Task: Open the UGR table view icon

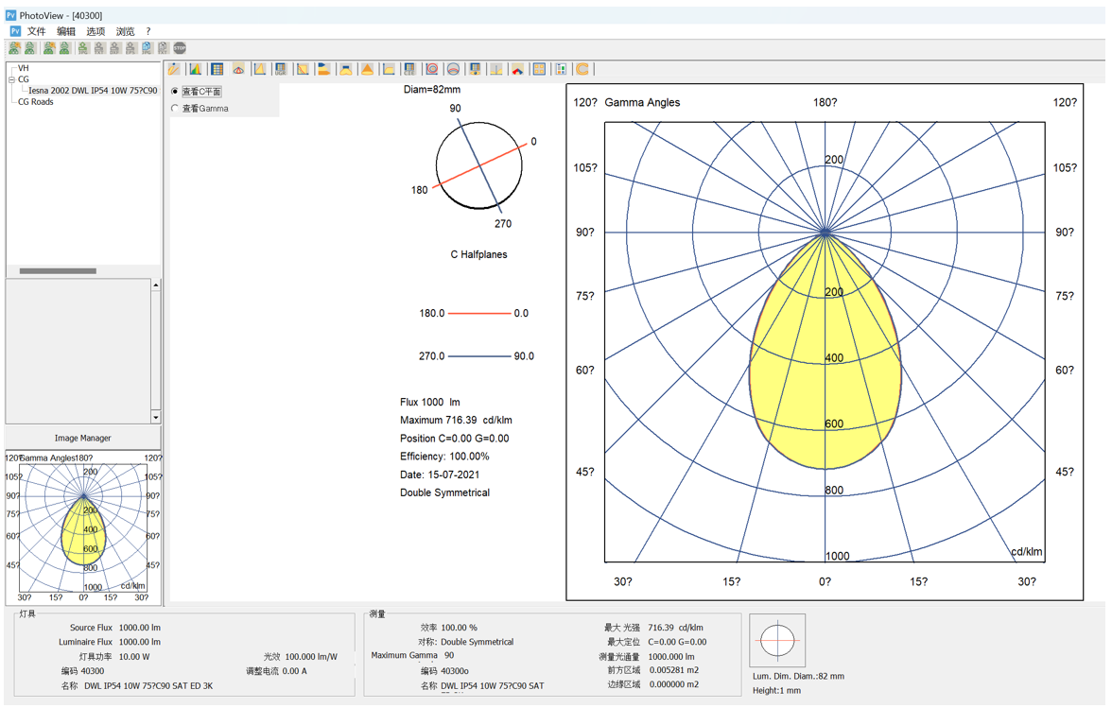Action: pos(281,69)
